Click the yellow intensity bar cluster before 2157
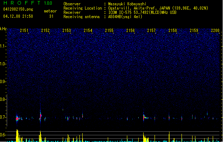This screenshot has height=142, width=223. [146, 137]
